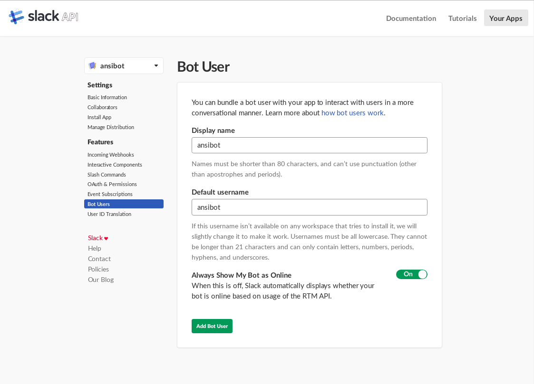Screen dimensions: 534x384
Task: Follow the 'how bot users work' link
Action: (352, 113)
